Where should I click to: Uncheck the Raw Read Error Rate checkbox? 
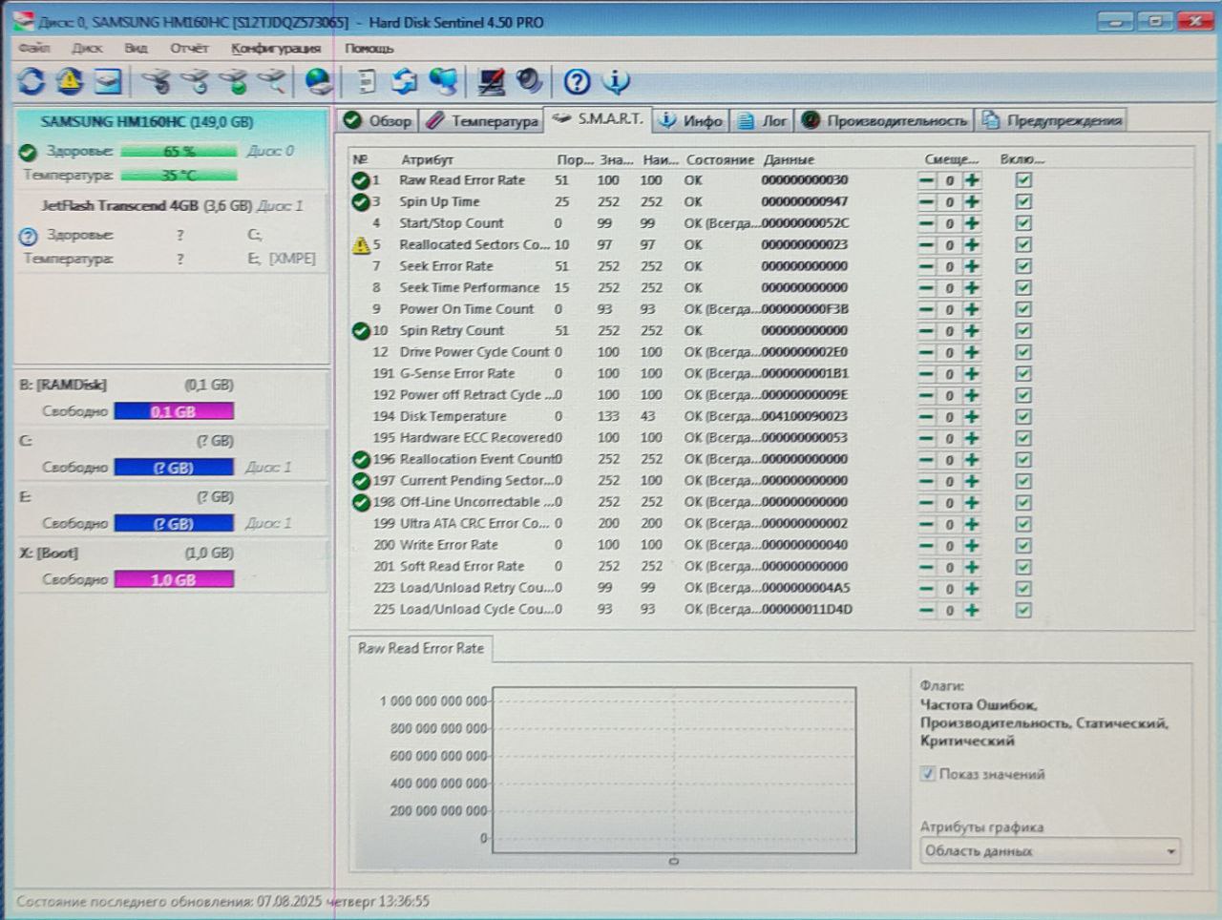coord(1023,180)
